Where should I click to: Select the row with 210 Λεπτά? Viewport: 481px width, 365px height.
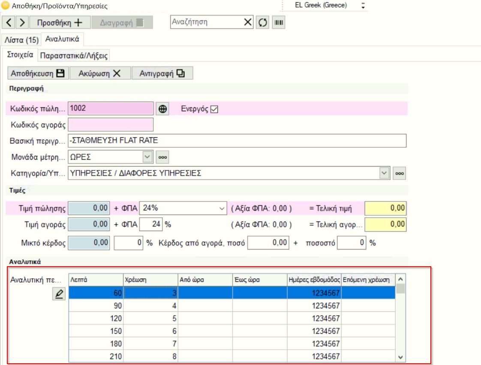pos(232,356)
